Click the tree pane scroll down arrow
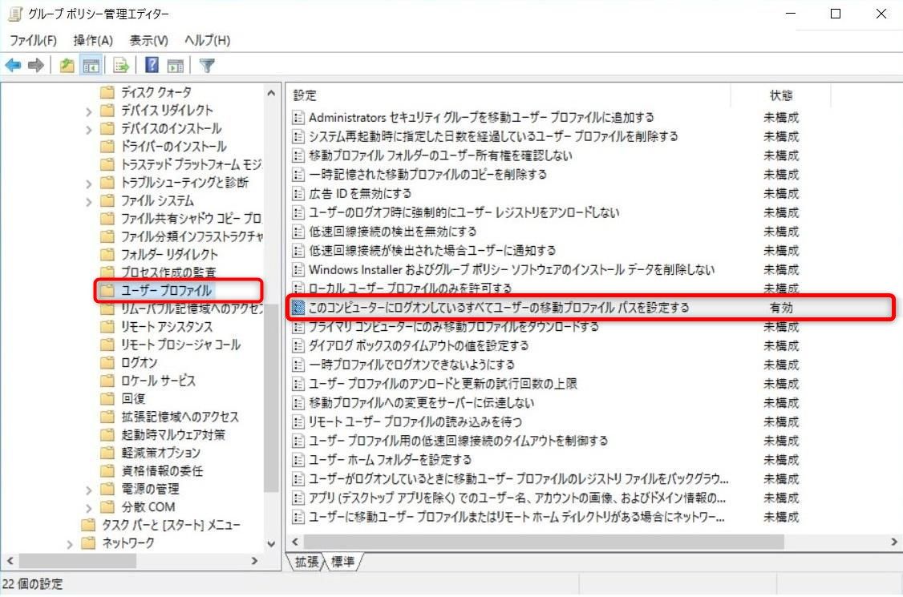This screenshot has width=903, height=597. [271, 543]
